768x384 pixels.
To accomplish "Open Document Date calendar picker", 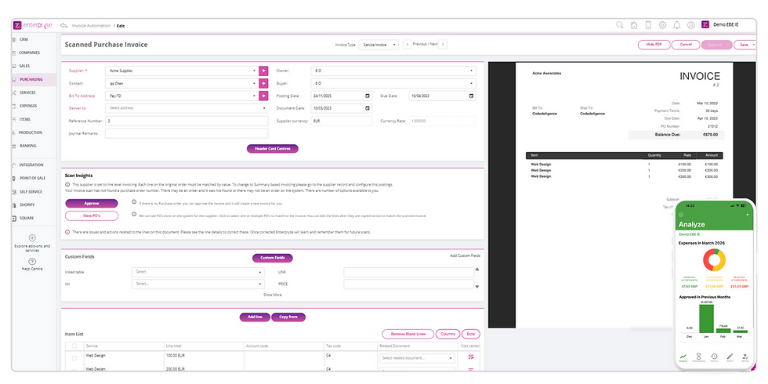I will (368, 108).
